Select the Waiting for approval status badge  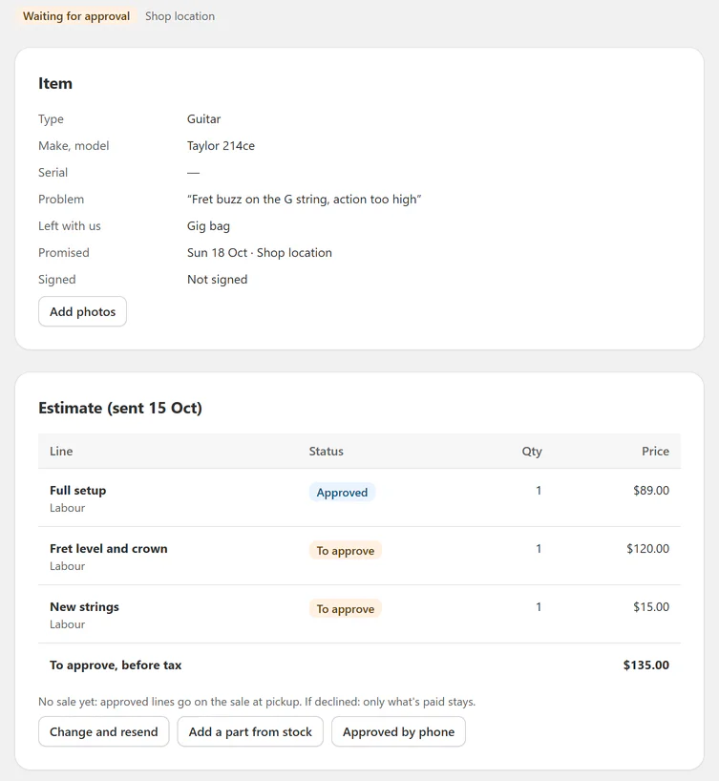click(x=76, y=16)
